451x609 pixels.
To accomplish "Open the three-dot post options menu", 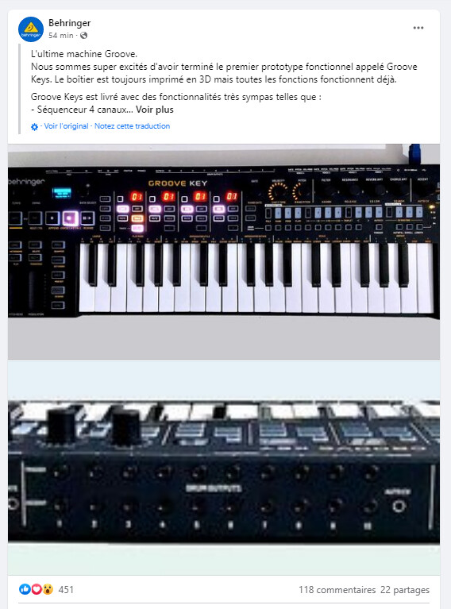I will point(418,28).
